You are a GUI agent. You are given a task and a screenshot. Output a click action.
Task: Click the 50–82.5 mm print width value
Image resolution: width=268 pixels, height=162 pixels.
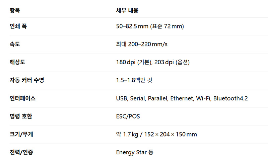pos(132,26)
